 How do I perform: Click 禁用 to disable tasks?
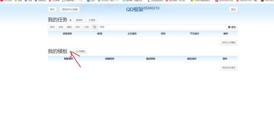tap(52, 27)
